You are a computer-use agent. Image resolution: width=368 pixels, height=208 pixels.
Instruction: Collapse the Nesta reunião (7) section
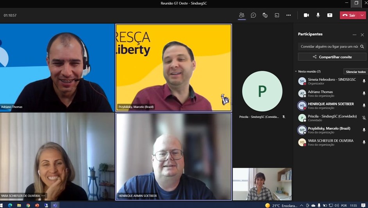pos(296,72)
